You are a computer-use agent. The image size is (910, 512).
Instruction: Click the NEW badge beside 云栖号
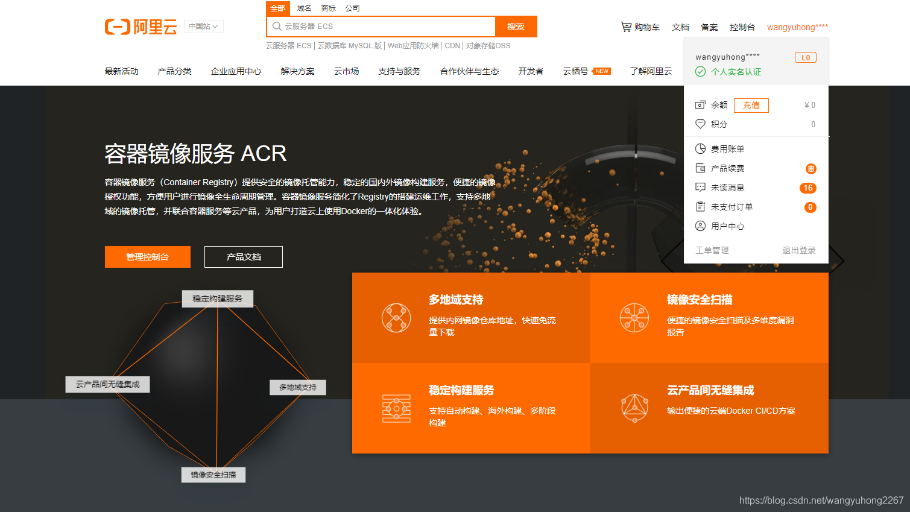click(x=602, y=71)
